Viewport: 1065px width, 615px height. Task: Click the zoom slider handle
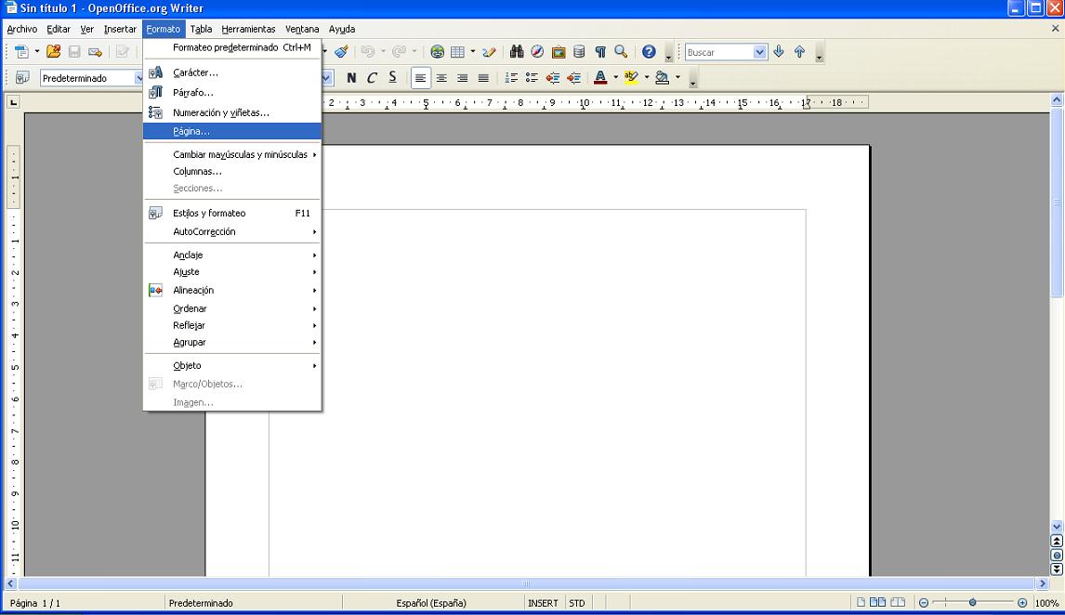coord(973,603)
